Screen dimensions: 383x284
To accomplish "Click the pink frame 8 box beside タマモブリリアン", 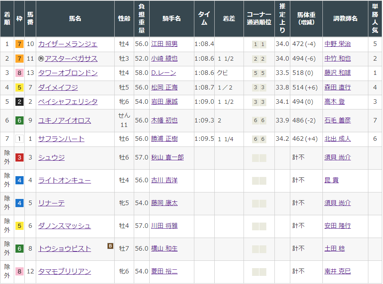I will point(19,271).
